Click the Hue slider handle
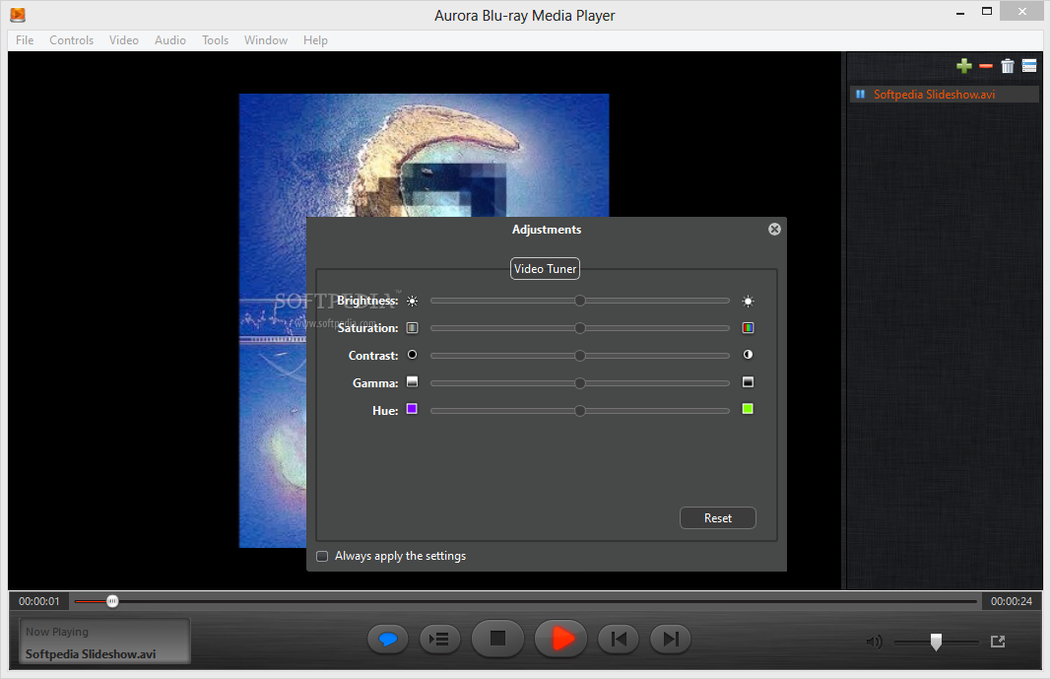Screen dimensions: 1051x679 pyautogui.click(x=580, y=411)
